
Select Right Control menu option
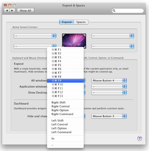coord(65,106)
